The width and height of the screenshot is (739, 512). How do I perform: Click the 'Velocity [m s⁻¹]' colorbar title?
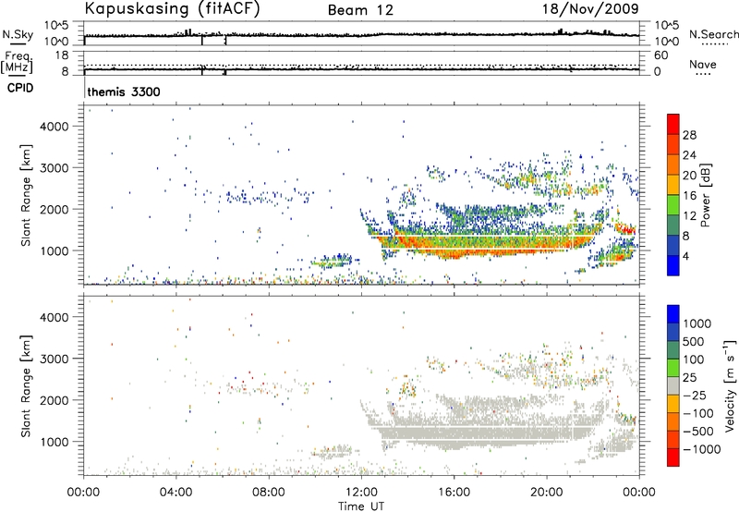(x=730, y=385)
